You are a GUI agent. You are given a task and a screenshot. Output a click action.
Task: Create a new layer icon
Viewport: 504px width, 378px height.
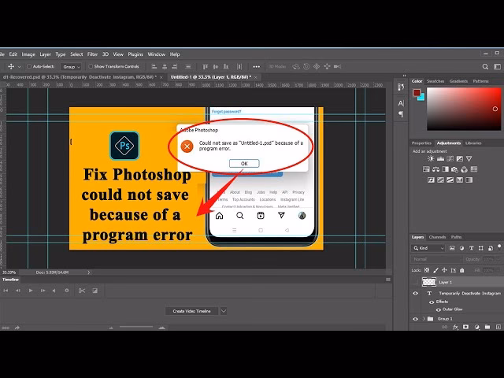coord(498,327)
